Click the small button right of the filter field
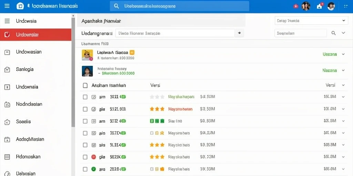The image size is (353, 176). (239, 33)
